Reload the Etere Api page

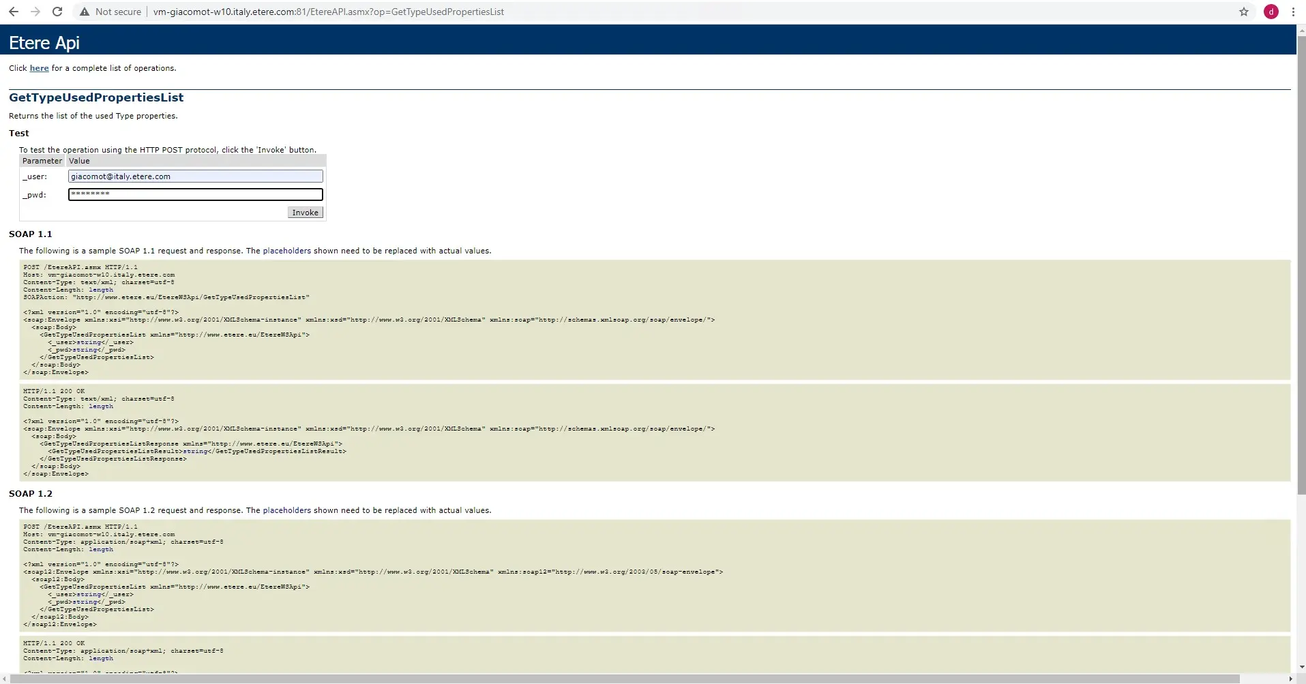[57, 12]
